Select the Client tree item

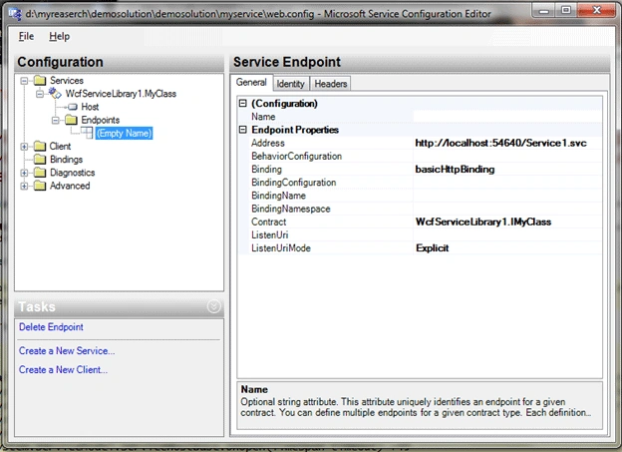[x=60, y=146]
